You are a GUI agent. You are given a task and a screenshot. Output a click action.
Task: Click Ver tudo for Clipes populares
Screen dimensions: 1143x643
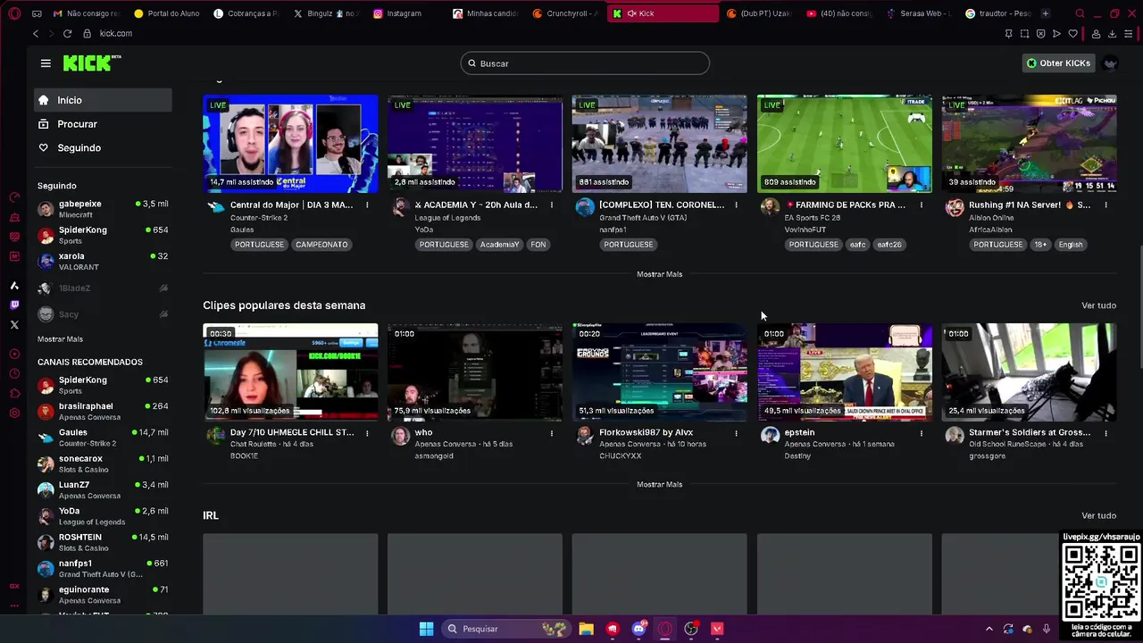(x=1098, y=305)
